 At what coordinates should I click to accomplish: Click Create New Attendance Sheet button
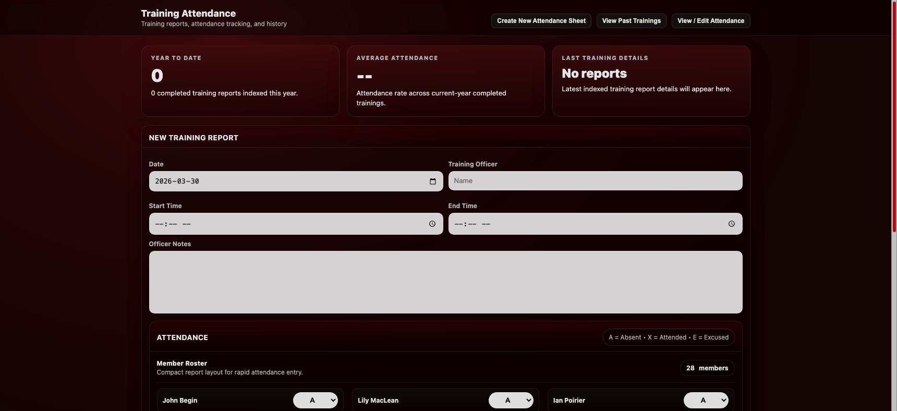541,21
